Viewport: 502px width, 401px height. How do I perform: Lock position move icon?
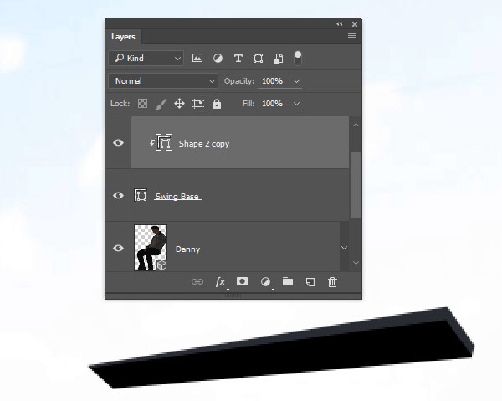[x=179, y=104]
